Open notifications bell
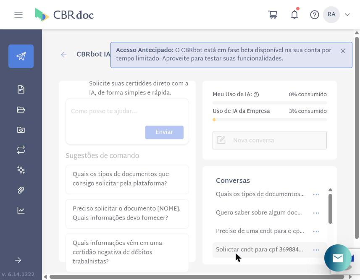Image resolution: width=360 pixels, height=280 pixels. tap(294, 15)
